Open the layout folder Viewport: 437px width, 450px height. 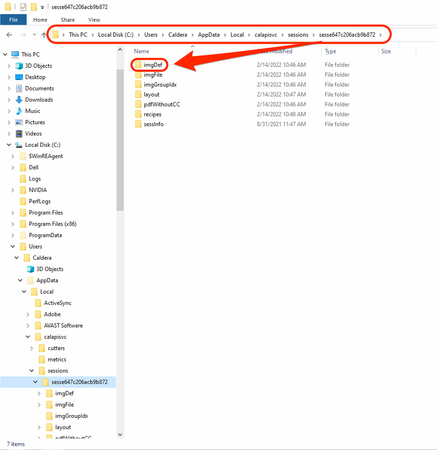[152, 94]
